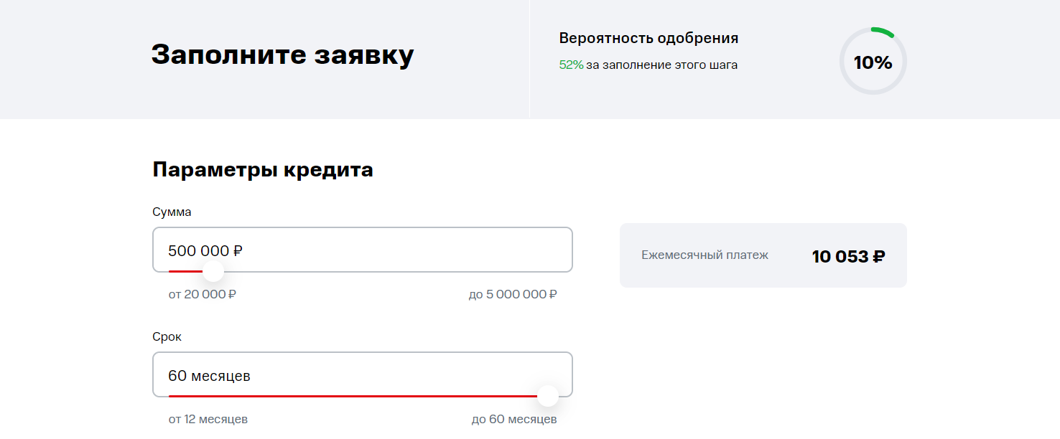Click the до 60 месяцев maximum term label

click(x=514, y=419)
